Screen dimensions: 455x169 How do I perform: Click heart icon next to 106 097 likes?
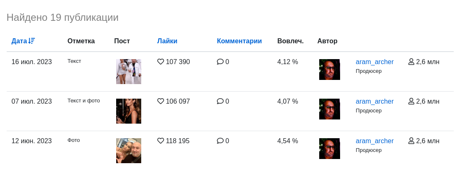(160, 101)
